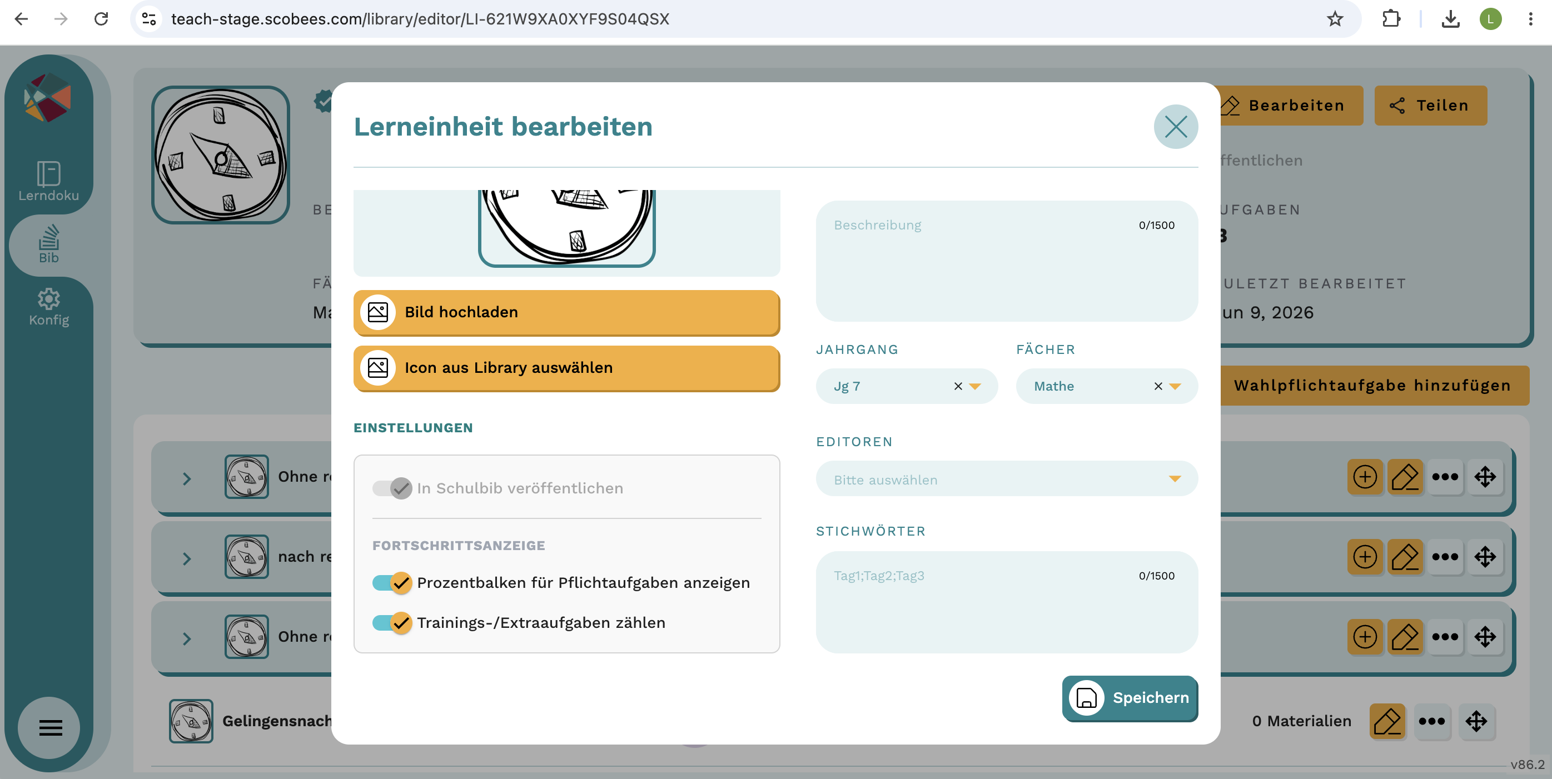This screenshot has height=779, width=1552.
Task: Bookmark page with the star icon
Action: point(1335,19)
